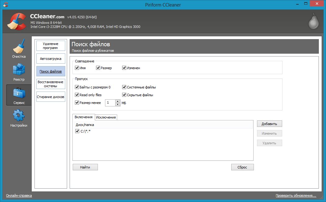Decrease the minimum size value in МБ
Image resolution: width=326 pixels, height=202 pixels.
pos(117,104)
